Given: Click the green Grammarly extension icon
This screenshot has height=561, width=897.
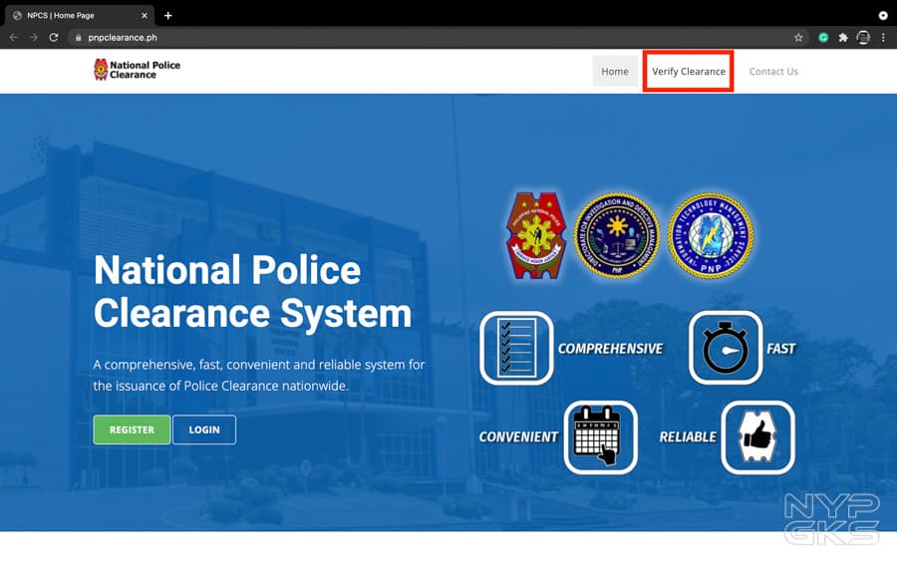Looking at the screenshot, I should [823, 38].
